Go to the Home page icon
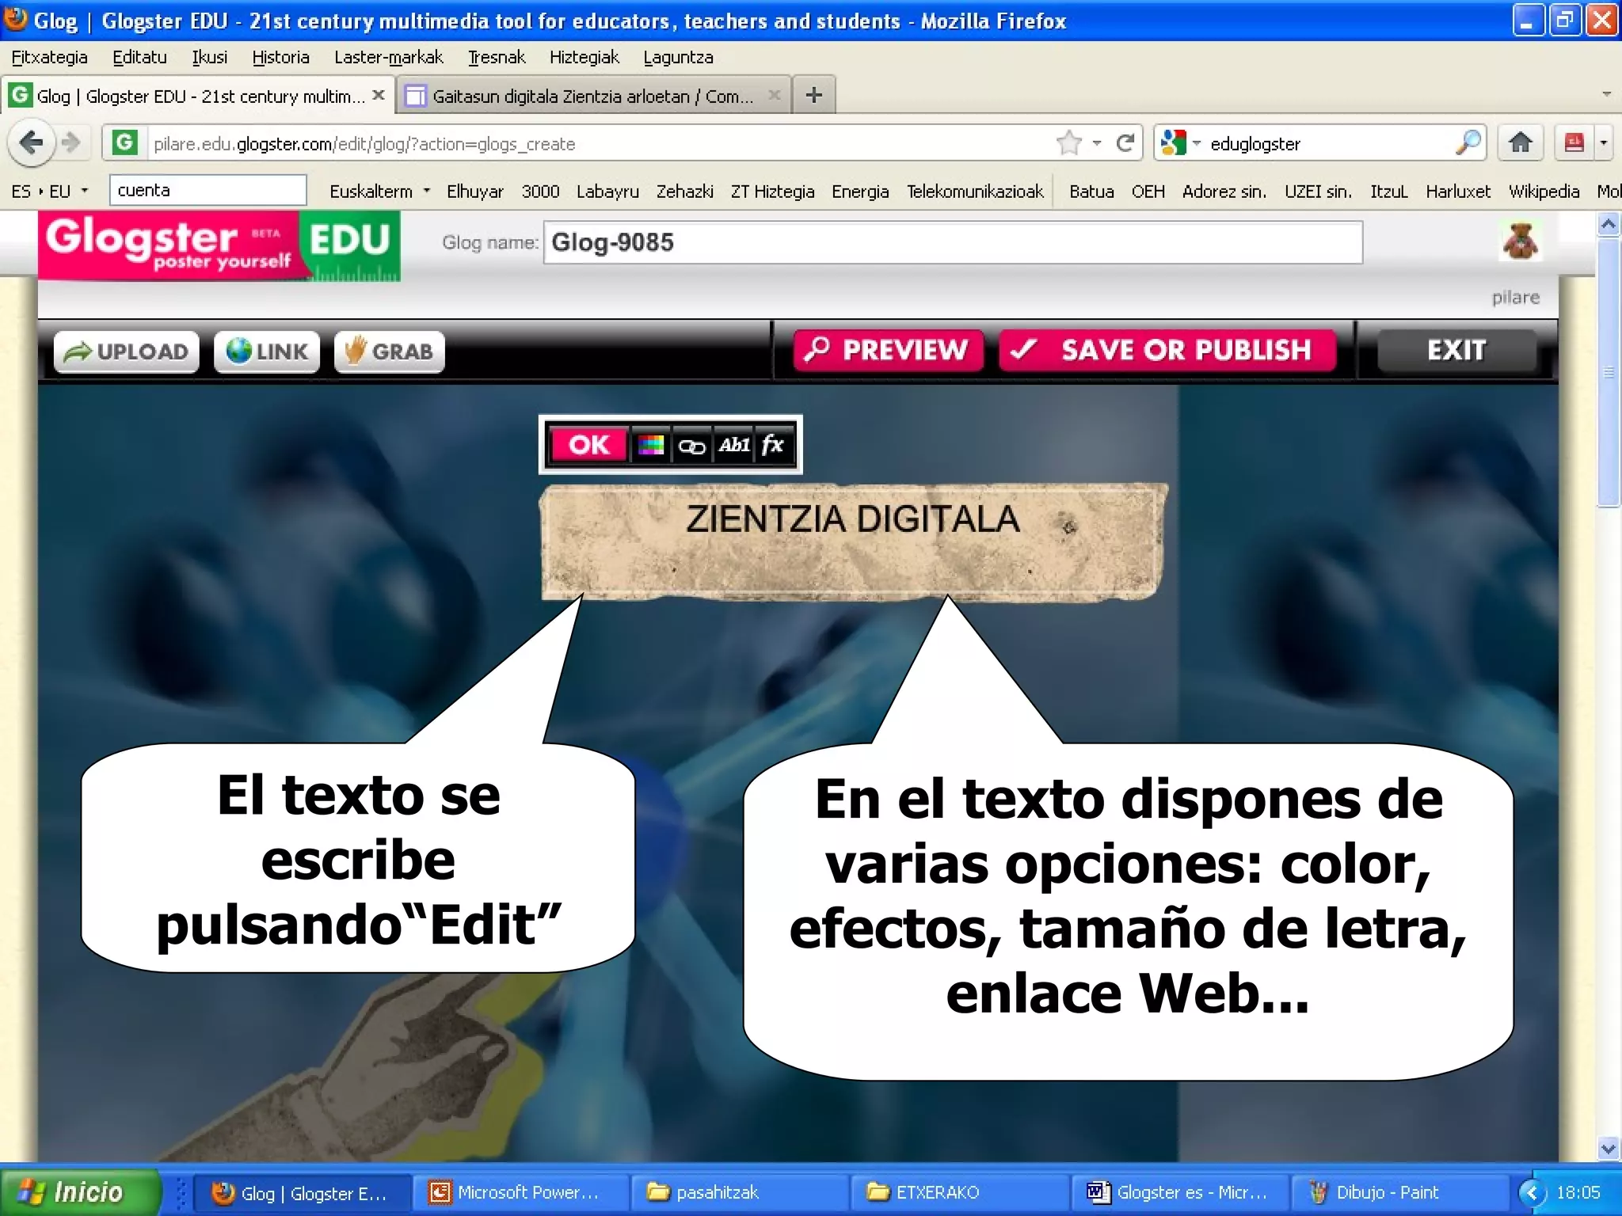 (1520, 142)
